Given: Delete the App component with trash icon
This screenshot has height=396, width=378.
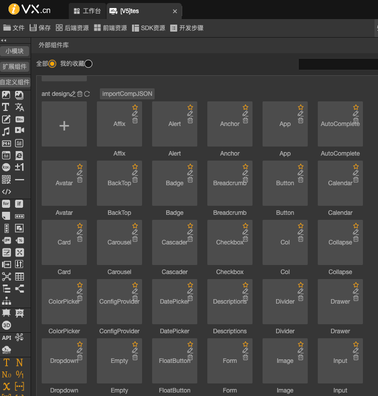Looking at the screenshot, I should click(301, 120).
